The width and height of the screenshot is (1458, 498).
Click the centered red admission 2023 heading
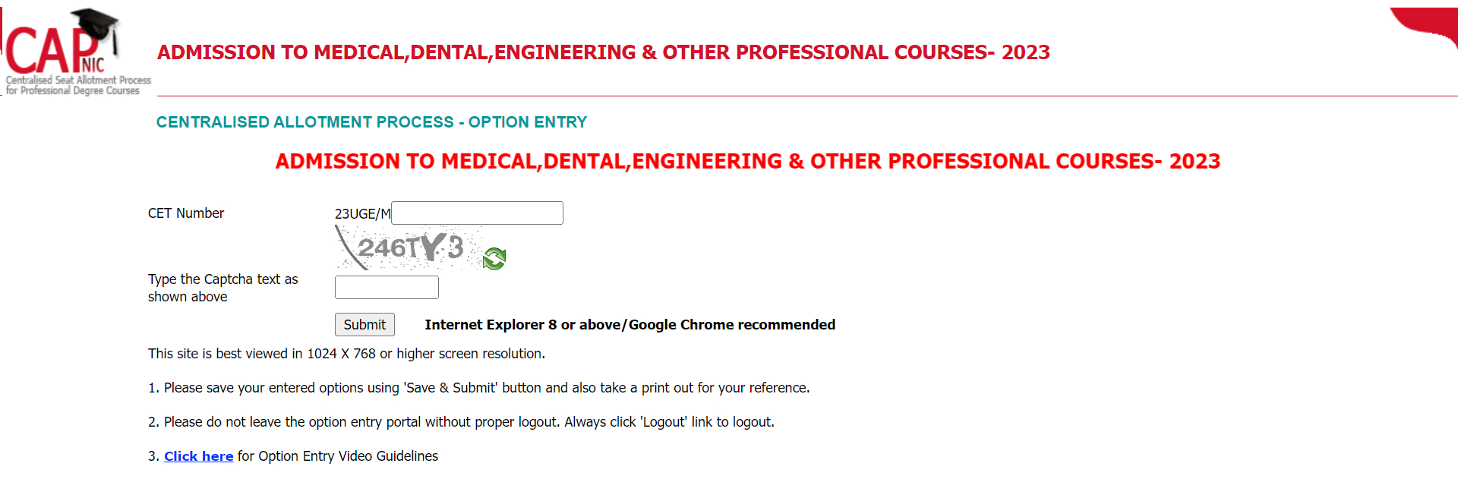pos(747,162)
